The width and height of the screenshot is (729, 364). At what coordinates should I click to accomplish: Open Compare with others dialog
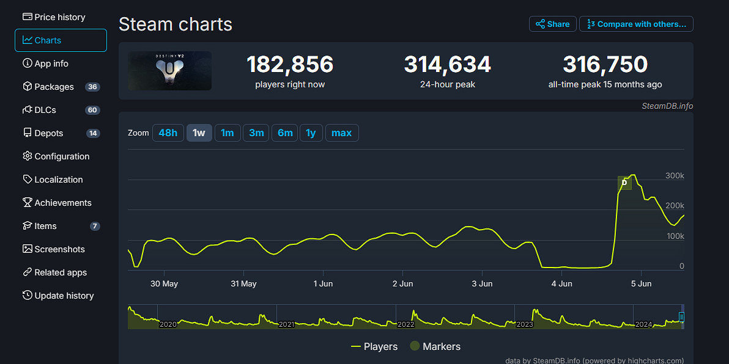click(636, 24)
